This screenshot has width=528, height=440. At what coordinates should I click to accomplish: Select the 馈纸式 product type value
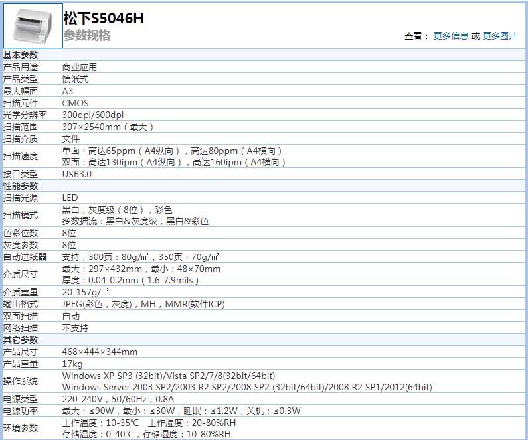tap(76, 79)
